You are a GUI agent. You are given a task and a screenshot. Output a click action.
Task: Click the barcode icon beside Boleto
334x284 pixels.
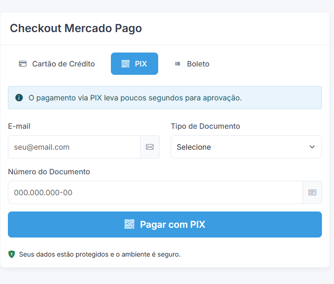[178, 64]
